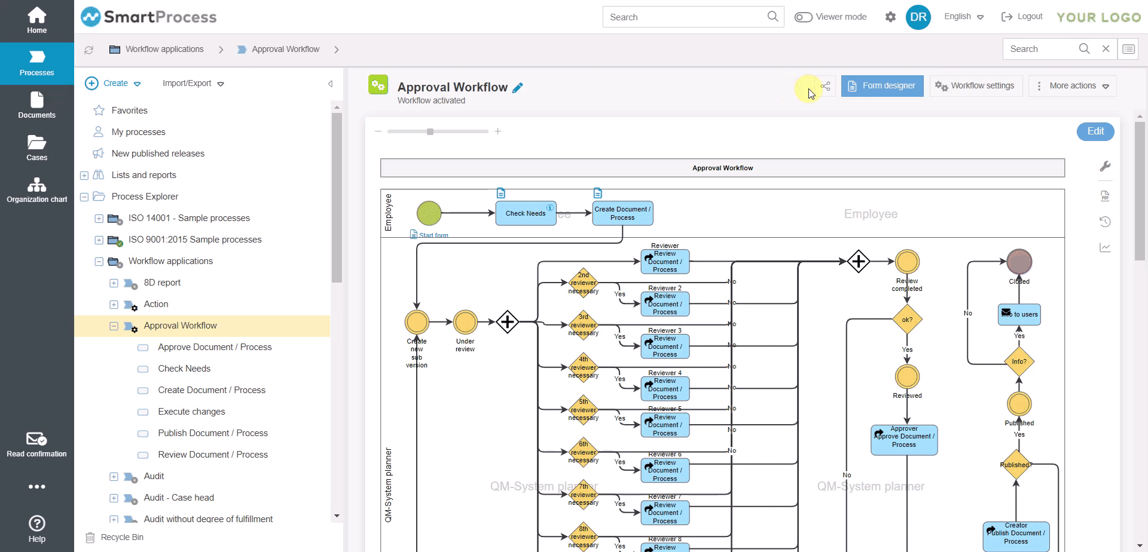The width and height of the screenshot is (1148, 552).
Task: Open the Create menu
Action: click(114, 84)
